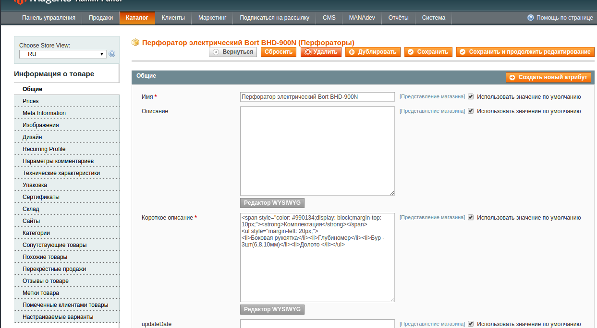Click the Дублировать button
The width and height of the screenshot is (597, 328).
(373, 52)
